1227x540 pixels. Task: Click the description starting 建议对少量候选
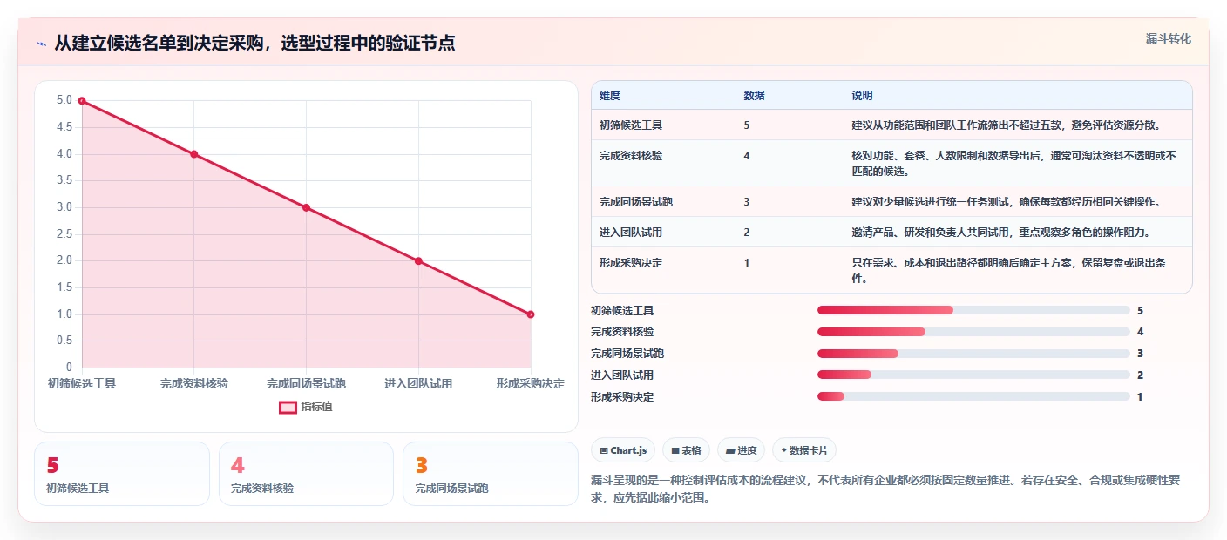point(1006,202)
